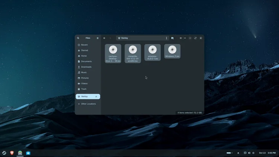Screen dimensions: 279x157
Task: Open the three-dot folder menu in the path bar
Action: pyautogui.click(x=166, y=38)
